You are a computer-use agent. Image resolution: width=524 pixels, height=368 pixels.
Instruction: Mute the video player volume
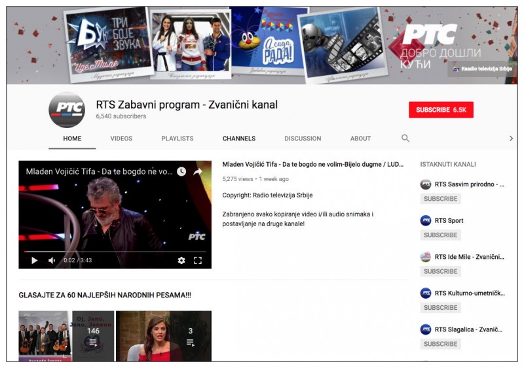52,260
